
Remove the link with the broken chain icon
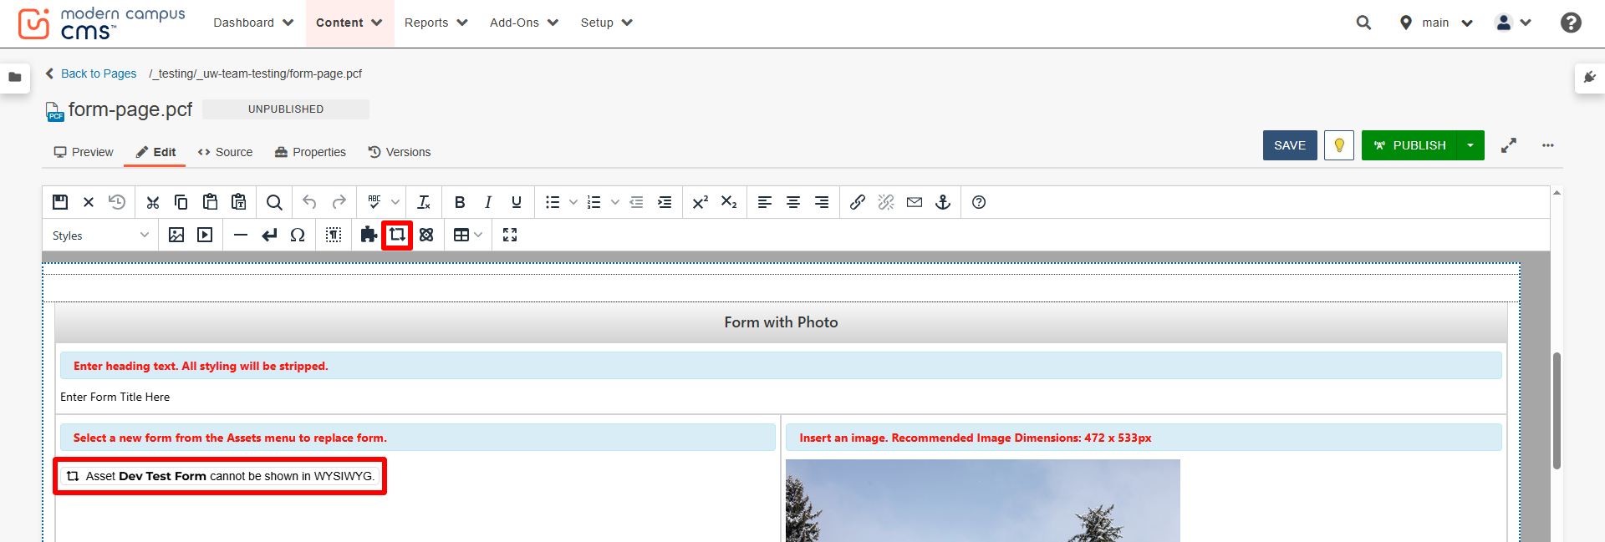click(x=886, y=202)
